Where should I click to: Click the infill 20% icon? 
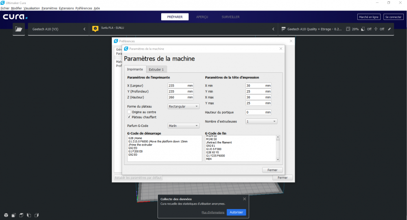[x=348, y=29]
